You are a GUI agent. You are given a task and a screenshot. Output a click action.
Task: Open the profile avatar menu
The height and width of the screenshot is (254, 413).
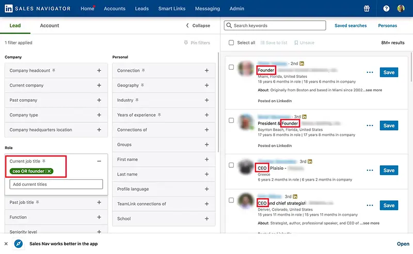401,8
